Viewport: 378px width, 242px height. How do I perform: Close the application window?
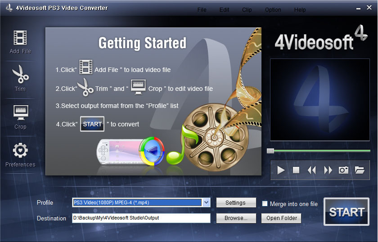coord(369,8)
